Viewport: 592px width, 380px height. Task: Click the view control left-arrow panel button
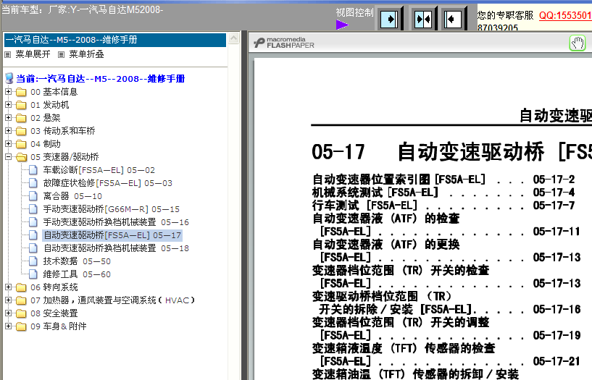[x=453, y=19]
